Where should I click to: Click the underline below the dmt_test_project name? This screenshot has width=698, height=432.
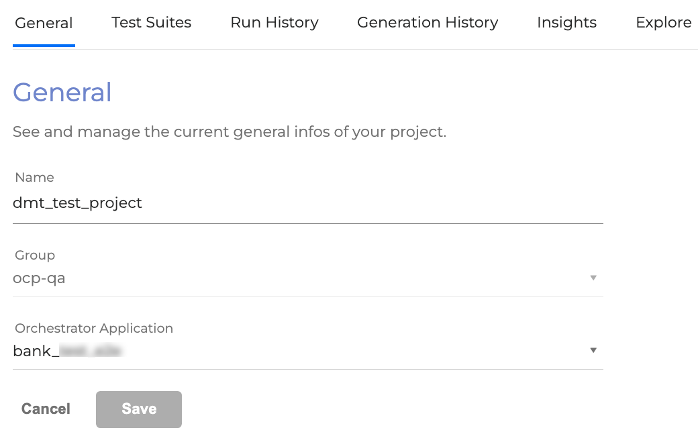pos(307,223)
